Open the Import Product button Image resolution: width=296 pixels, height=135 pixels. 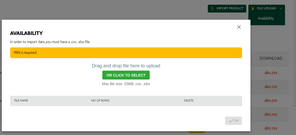point(227,8)
